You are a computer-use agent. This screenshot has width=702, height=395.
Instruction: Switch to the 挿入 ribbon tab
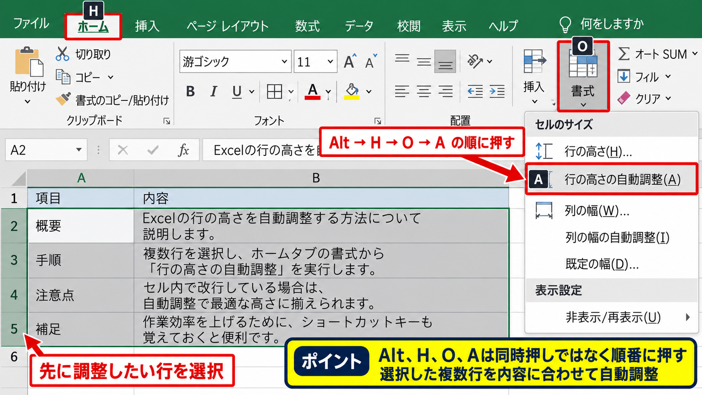pos(147,26)
